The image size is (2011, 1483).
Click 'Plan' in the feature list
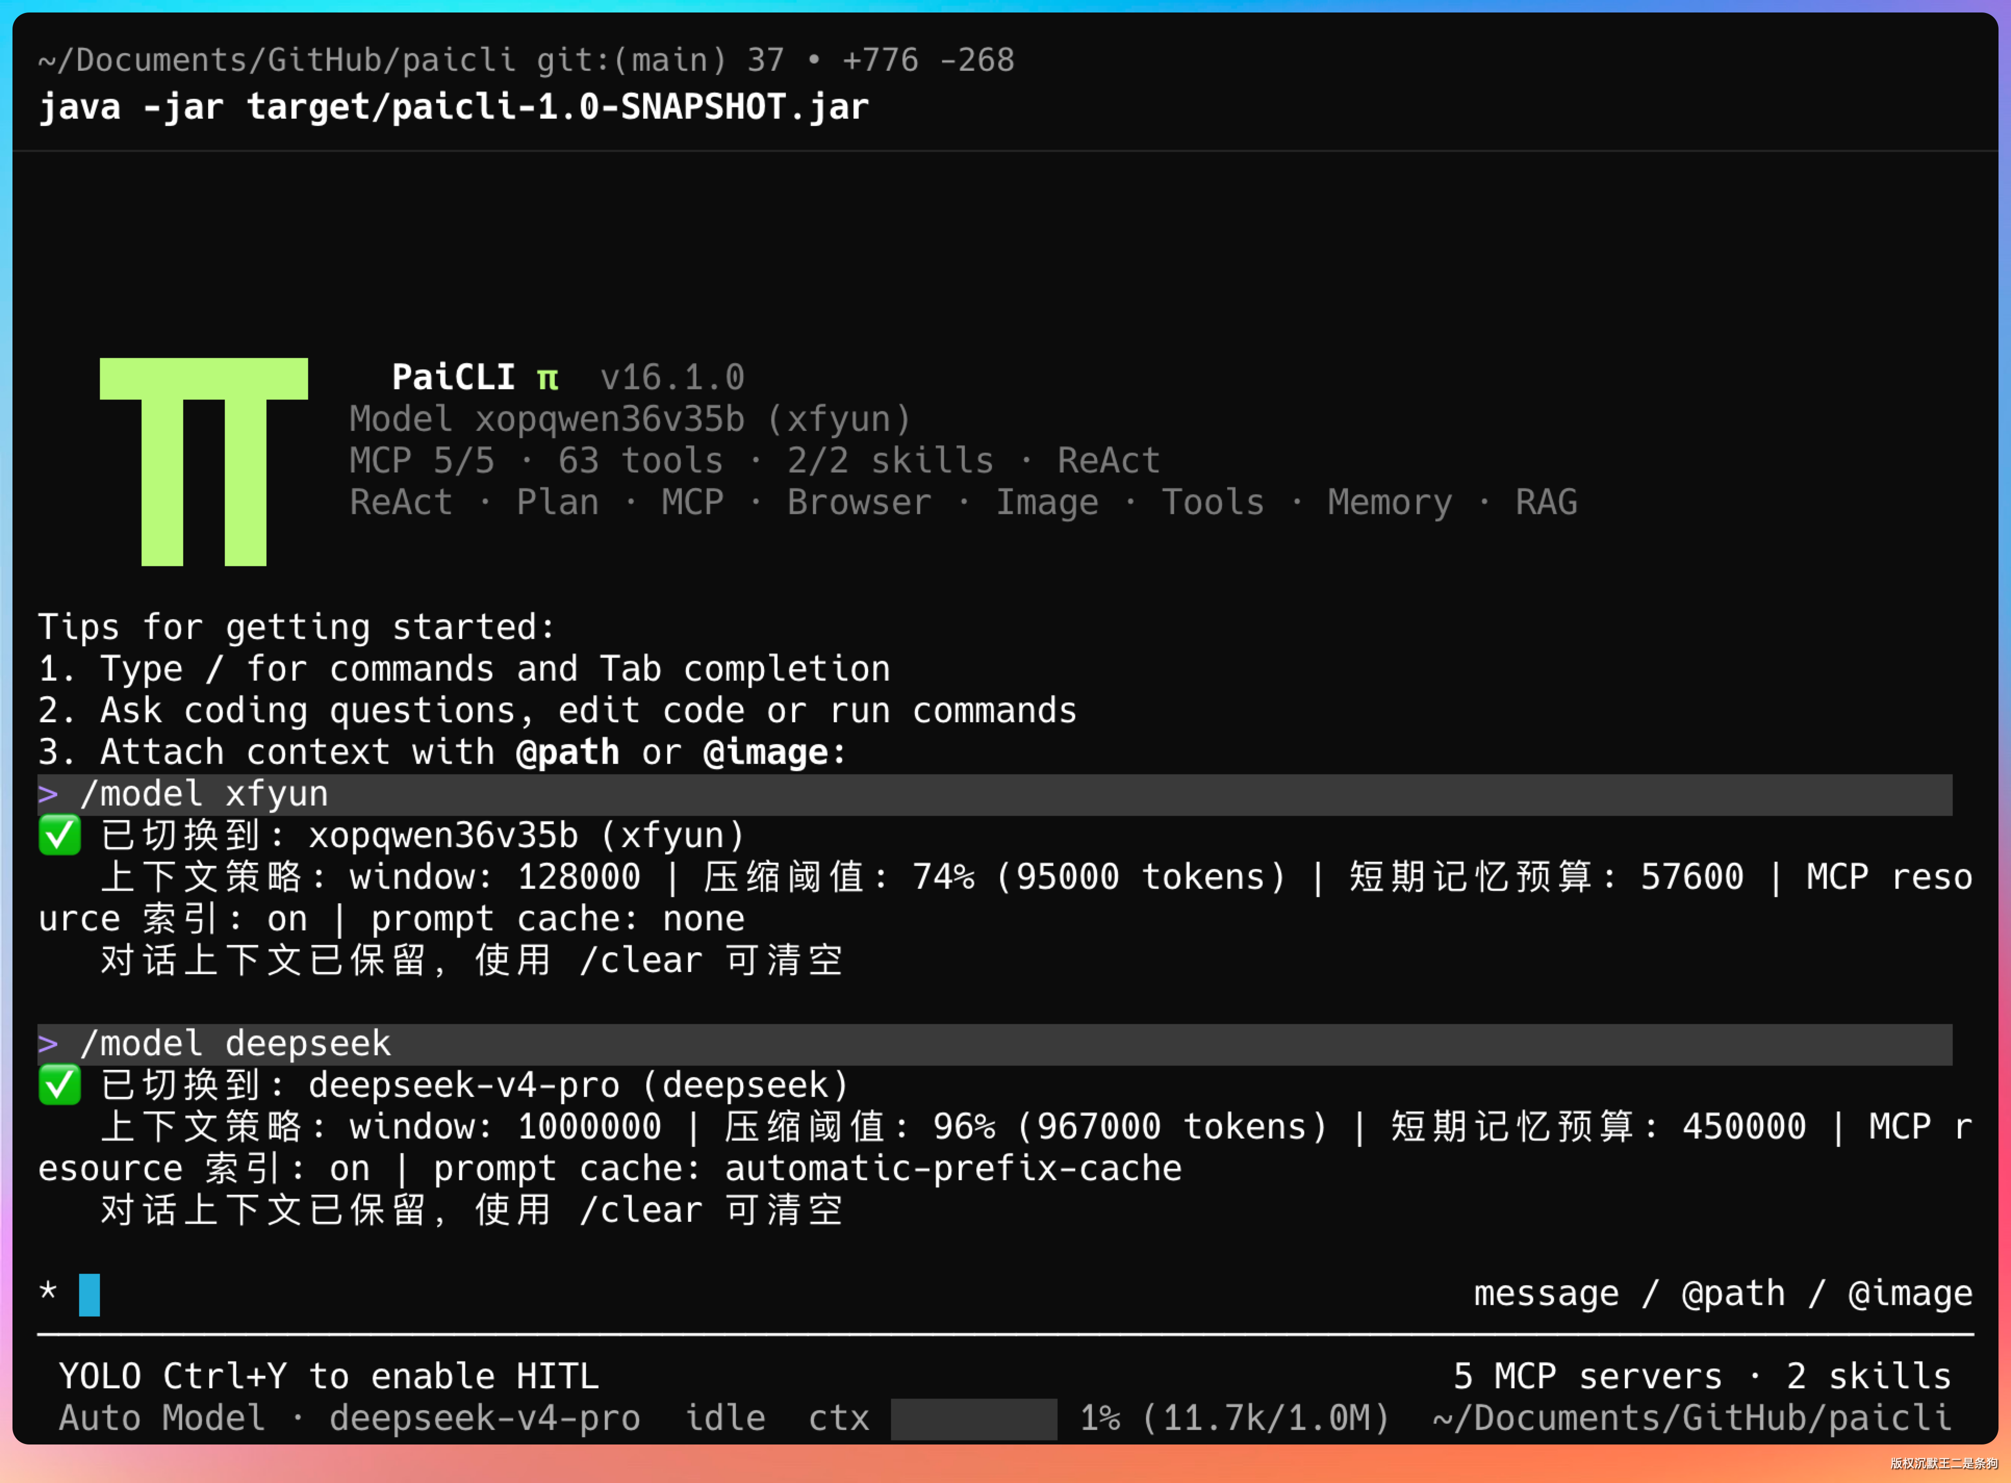[557, 503]
